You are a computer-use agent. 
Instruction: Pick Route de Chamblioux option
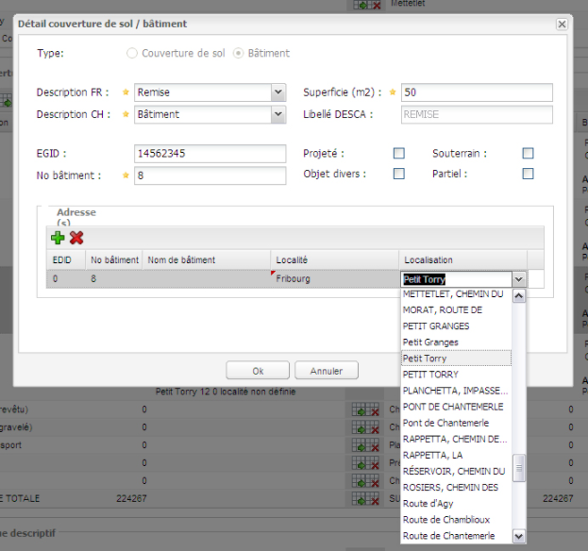point(448,519)
